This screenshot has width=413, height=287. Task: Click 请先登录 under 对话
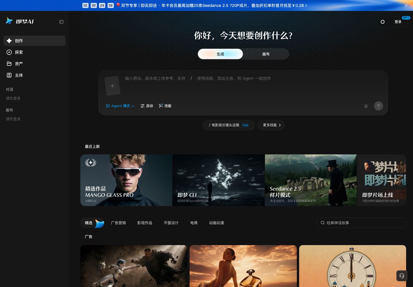click(13, 98)
